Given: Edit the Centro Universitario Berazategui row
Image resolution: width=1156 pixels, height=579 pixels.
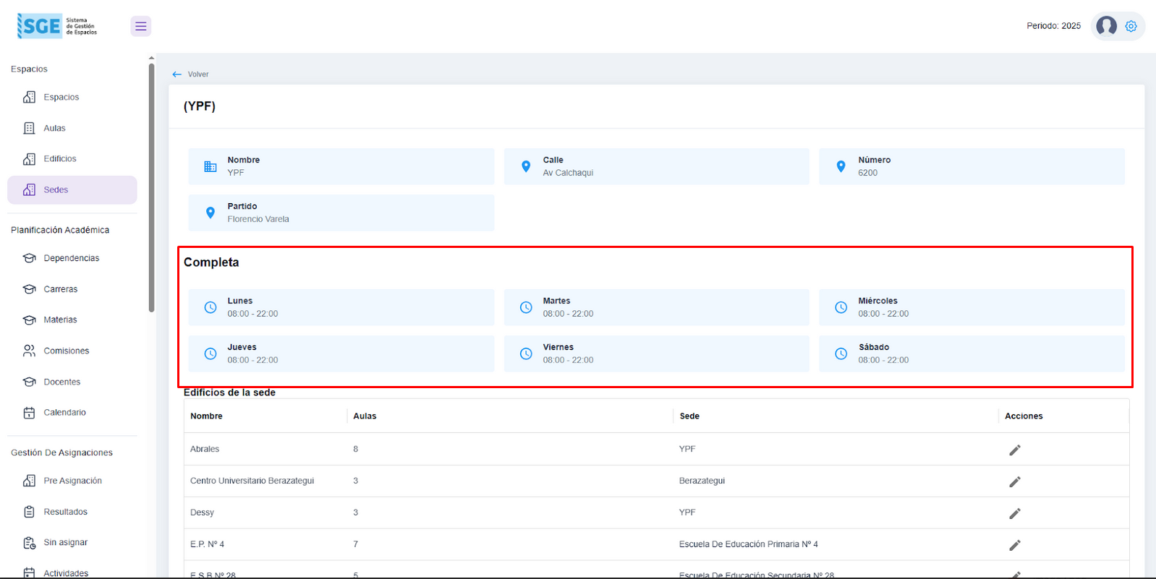Looking at the screenshot, I should 1015,481.
